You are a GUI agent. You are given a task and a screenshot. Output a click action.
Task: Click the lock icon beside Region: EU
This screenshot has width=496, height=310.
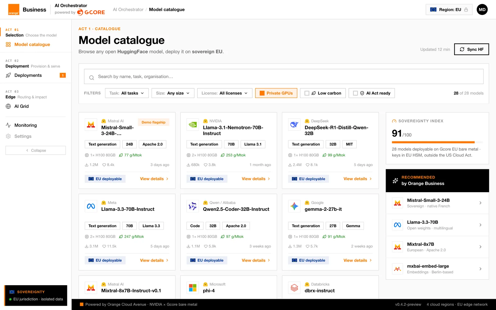click(x=466, y=10)
